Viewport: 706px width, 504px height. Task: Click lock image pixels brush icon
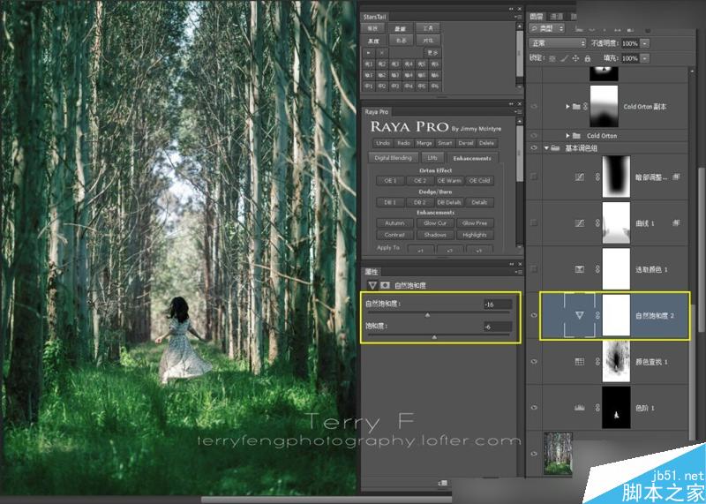click(565, 58)
